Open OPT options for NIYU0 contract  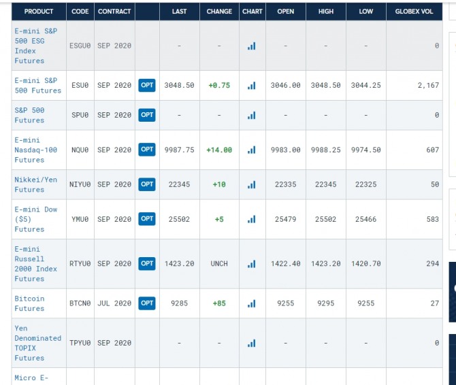coord(147,184)
